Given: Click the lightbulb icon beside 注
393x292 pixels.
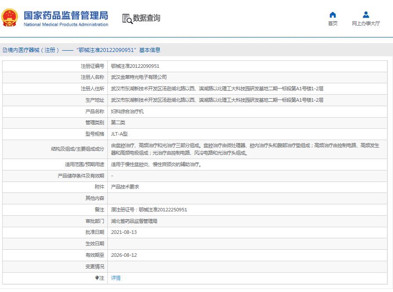Looking at the screenshot, I should point(97,278).
